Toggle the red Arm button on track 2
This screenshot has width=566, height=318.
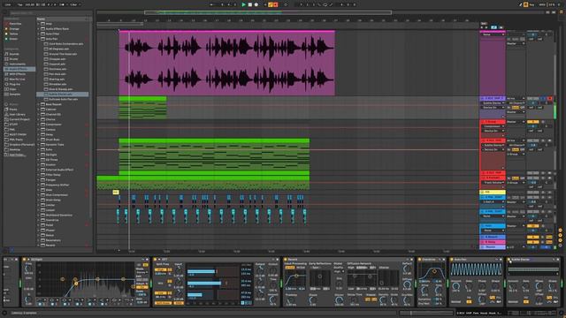[550, 98]
